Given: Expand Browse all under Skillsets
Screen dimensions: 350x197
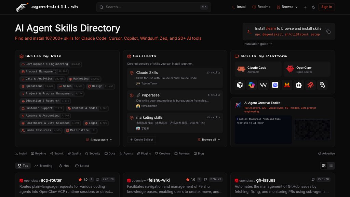Looking at the screenshot, I should click(208, 140).
